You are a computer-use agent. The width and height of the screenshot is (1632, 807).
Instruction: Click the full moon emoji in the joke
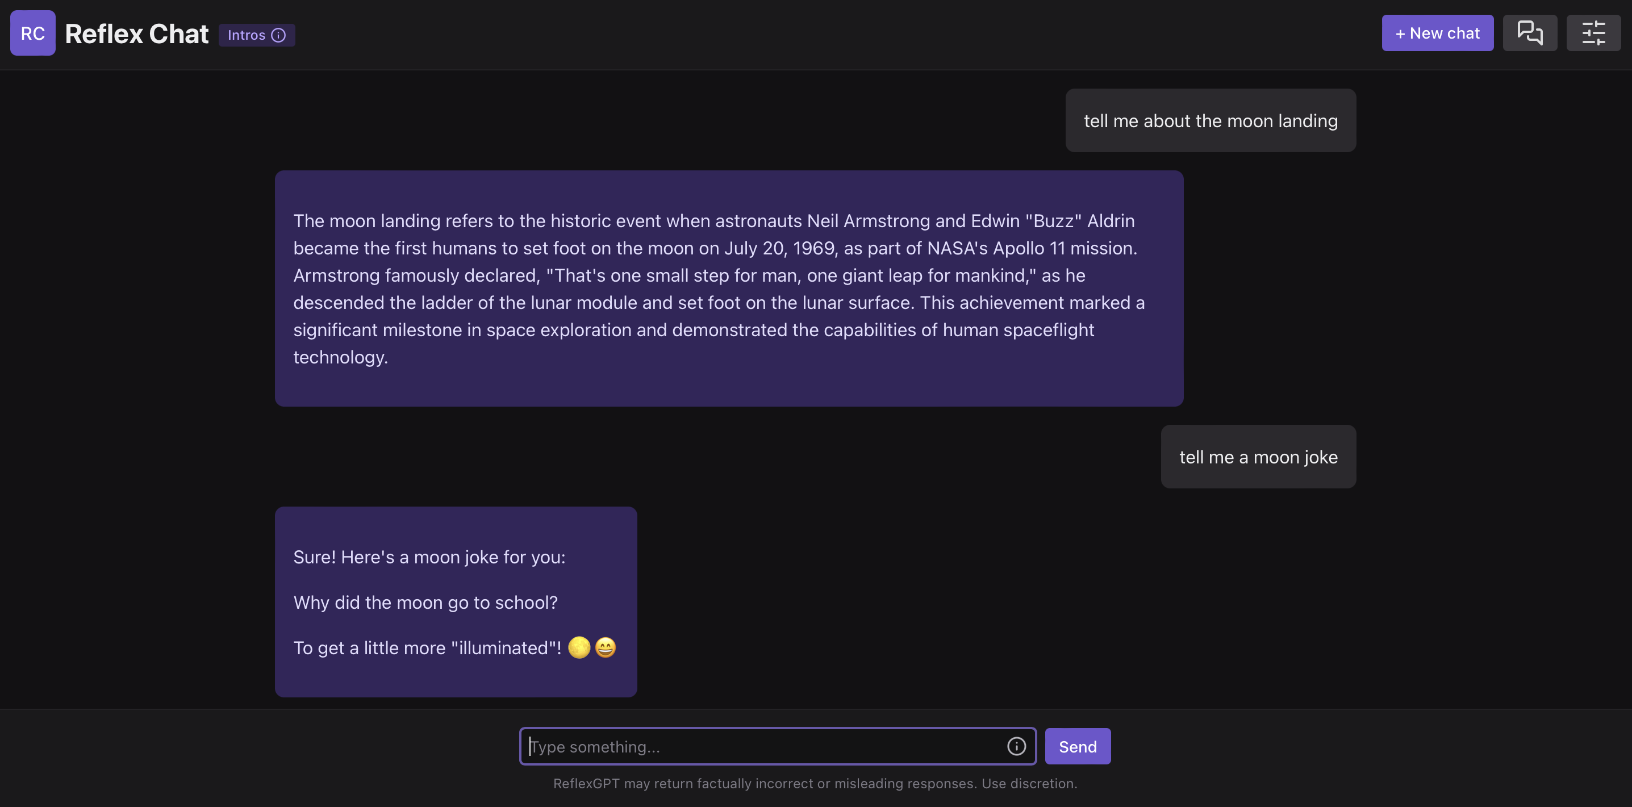(579, 647)
